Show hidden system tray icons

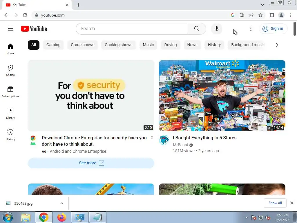point(247,217)
